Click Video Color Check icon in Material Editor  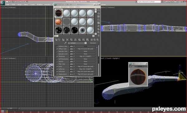point(98,23)
